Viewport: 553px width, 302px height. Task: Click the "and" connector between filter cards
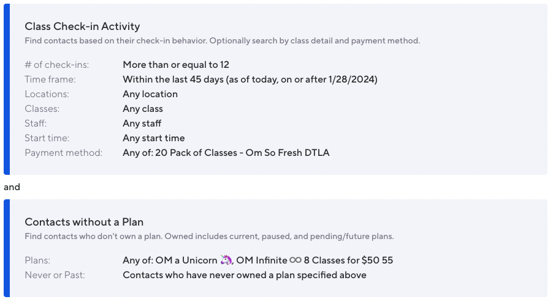pyautogui.click(x=12, y=187)
